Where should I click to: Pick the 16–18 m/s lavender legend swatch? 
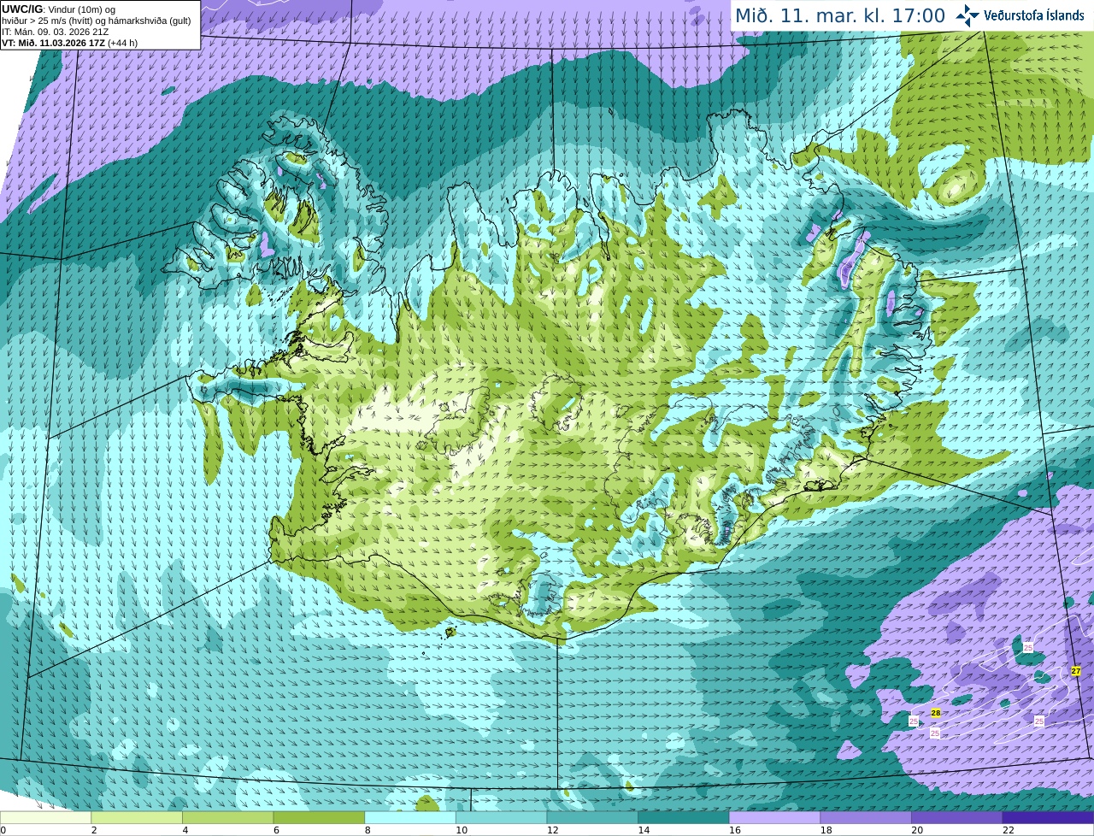click(775, 818)
